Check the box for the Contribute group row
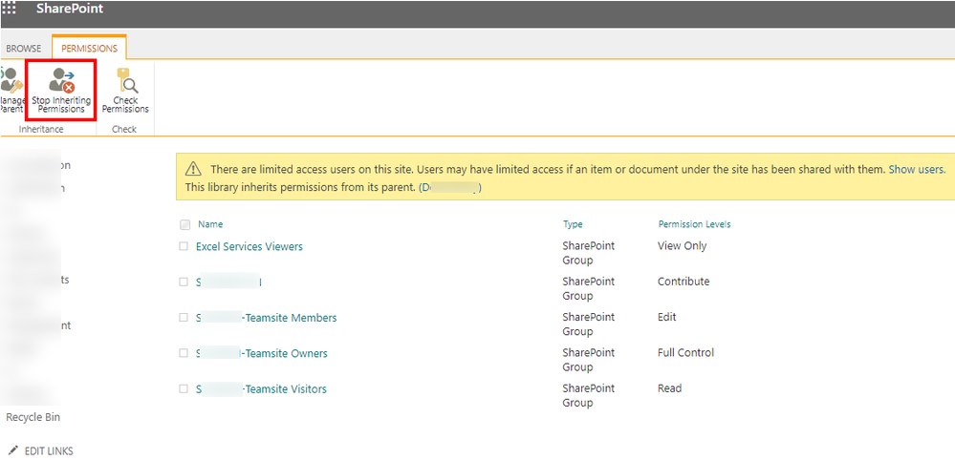This screenshot has height=460, width=955. 184,282
